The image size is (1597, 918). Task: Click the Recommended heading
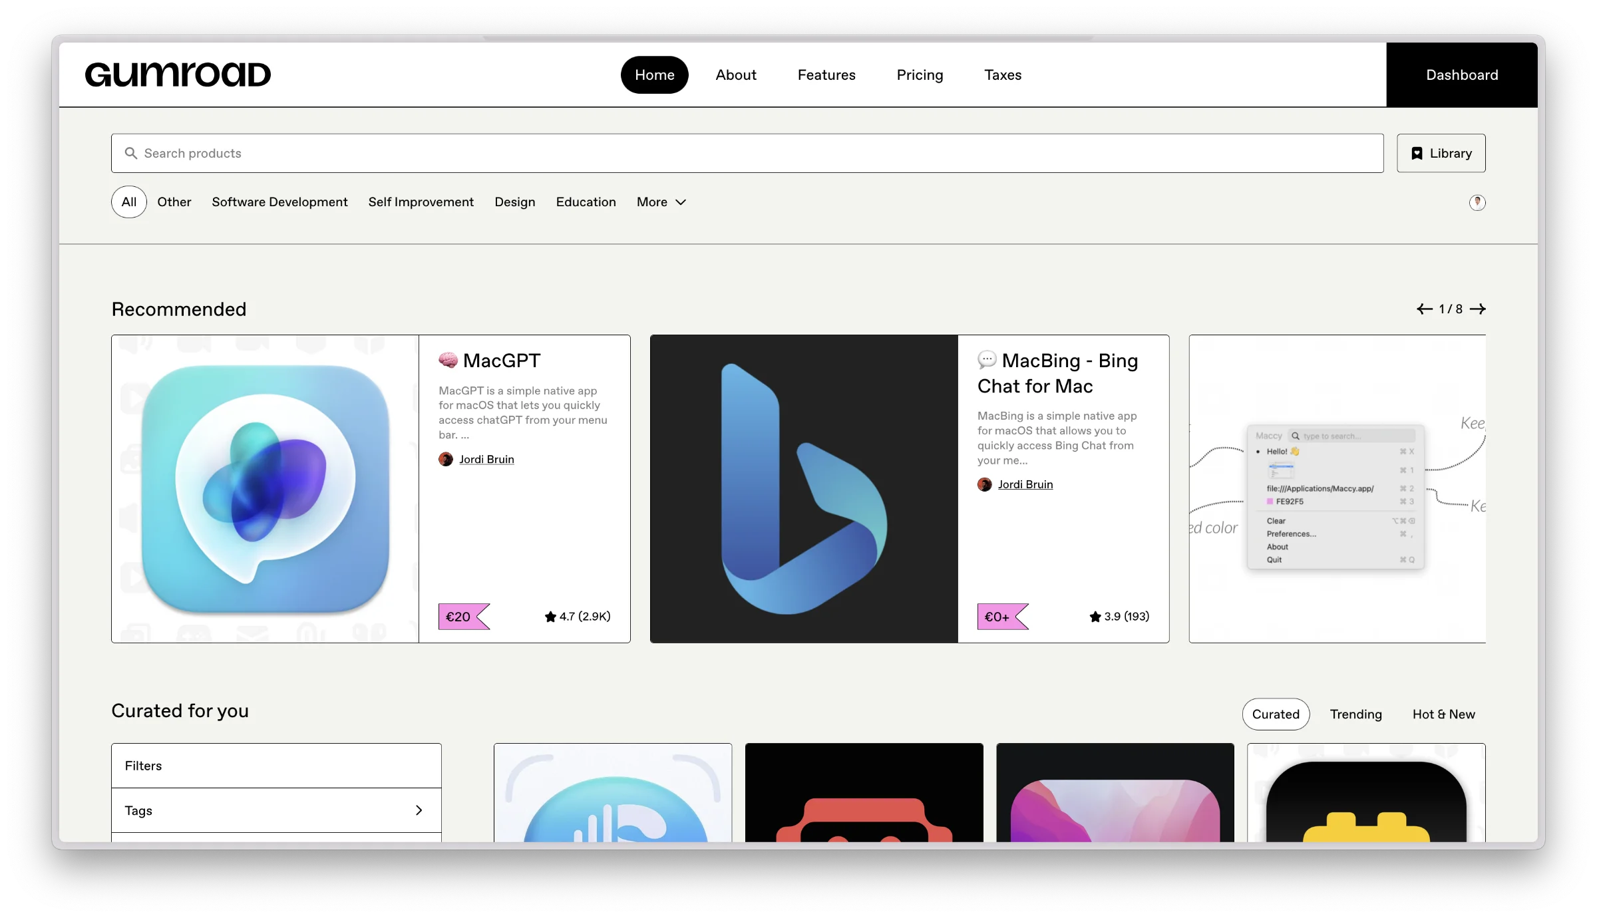pos(179,309)
